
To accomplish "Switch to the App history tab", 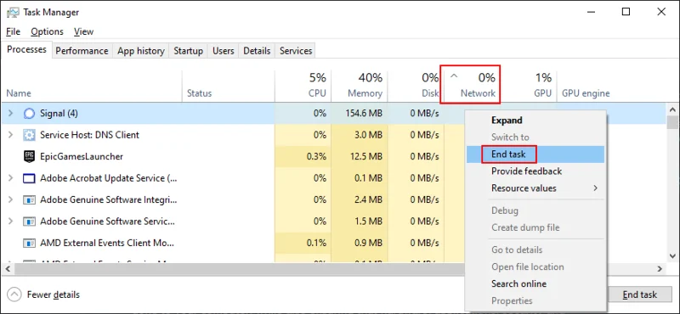I will pos(141,51).
